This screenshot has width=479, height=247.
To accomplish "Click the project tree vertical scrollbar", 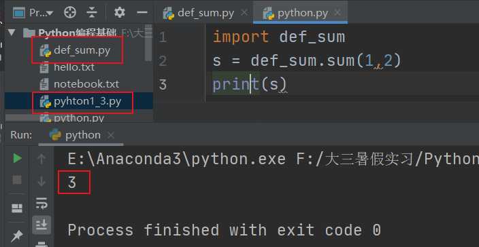I will pos(148,43).
